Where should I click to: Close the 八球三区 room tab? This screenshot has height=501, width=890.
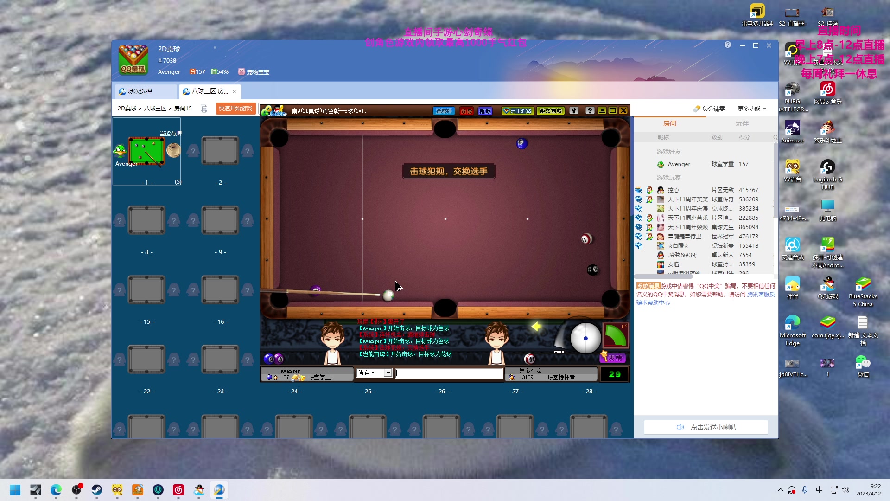235,91
